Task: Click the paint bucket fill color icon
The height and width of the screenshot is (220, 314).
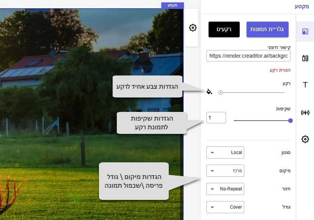Action: click(209, 92)
